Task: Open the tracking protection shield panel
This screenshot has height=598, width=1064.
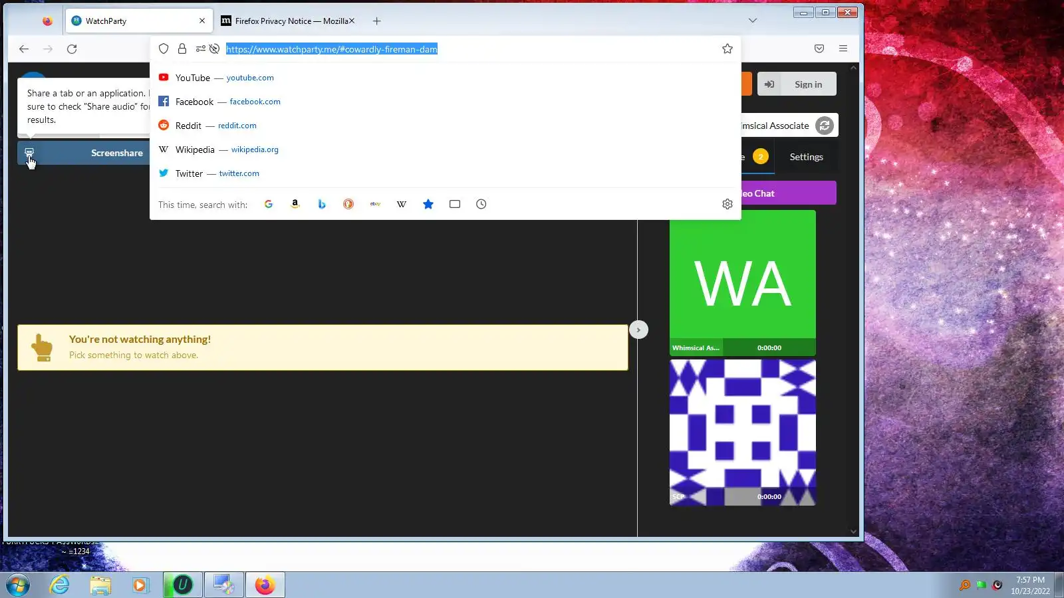Action: click(164, 49)
